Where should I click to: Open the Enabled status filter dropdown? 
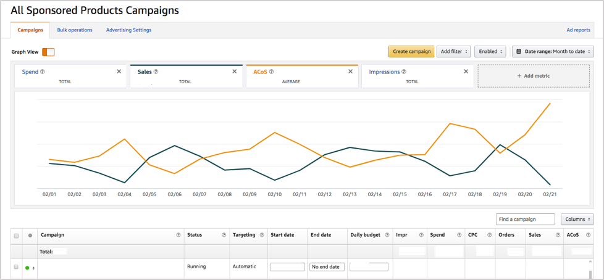click(490, 52)
